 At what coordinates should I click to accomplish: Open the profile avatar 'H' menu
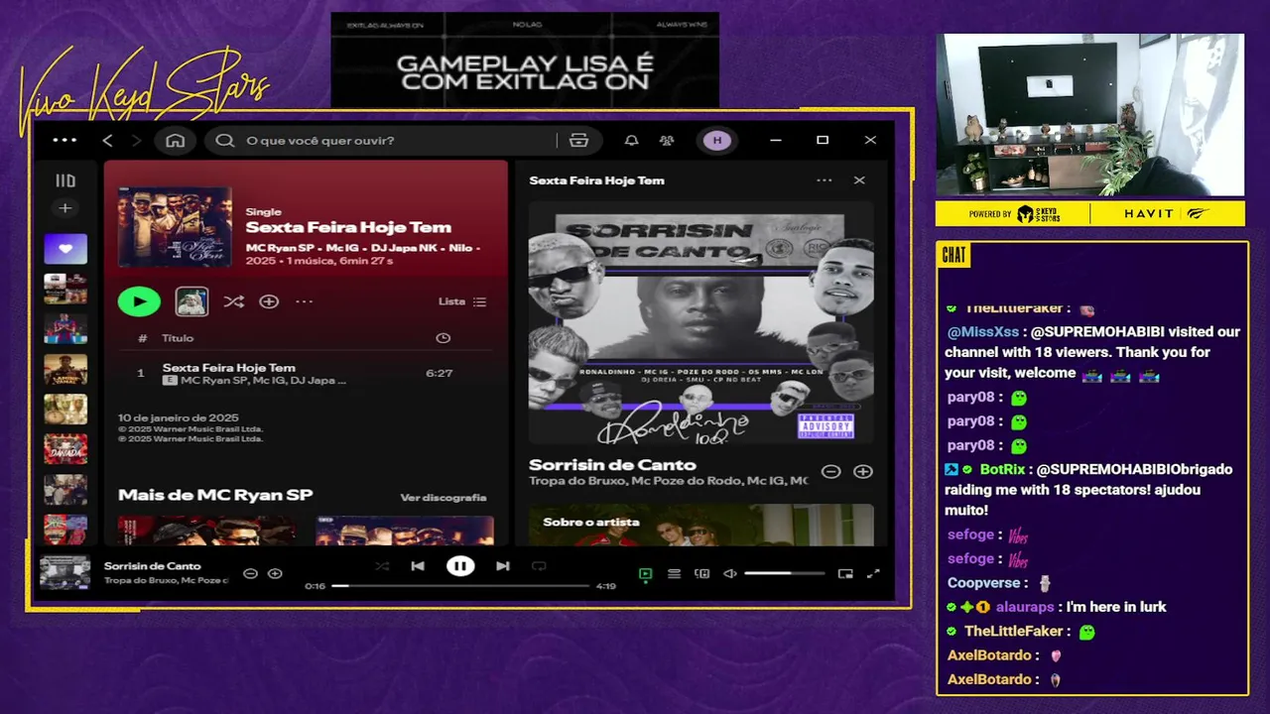click(717, 141)
